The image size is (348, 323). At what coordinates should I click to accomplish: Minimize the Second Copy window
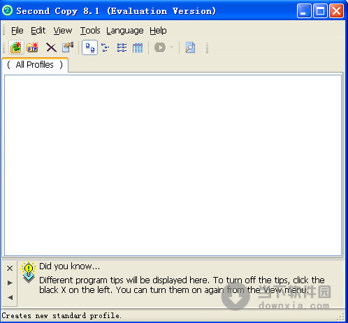tap(304, 10)
